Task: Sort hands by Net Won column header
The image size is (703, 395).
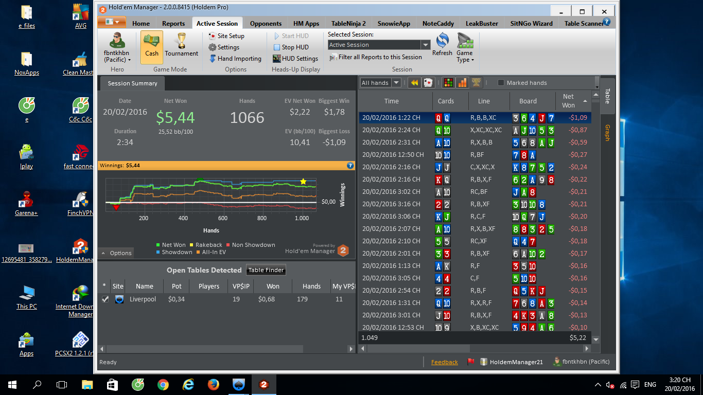Action: click(x=568, y=101)
